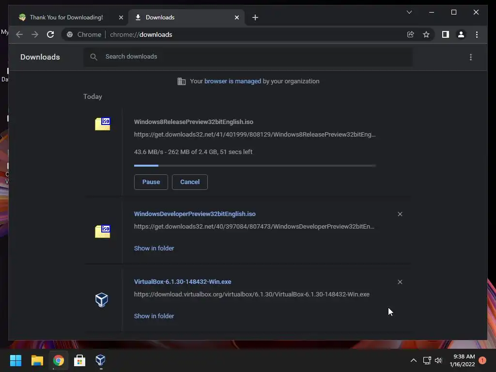Select the Downloads tab

tap(186, 17)
